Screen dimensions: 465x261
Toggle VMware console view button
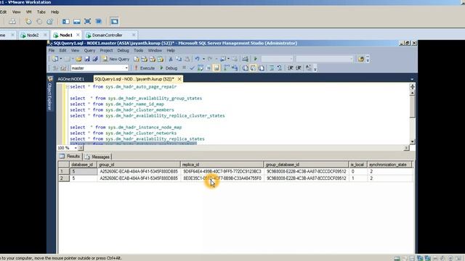pyautogui.click(x=114, y=21)
